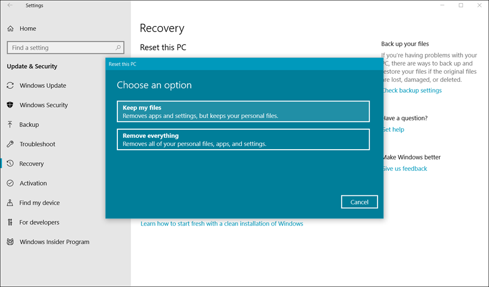Click the Windows Update refresh icon
Screen dimensions: 489x287
tap(10, 85)
